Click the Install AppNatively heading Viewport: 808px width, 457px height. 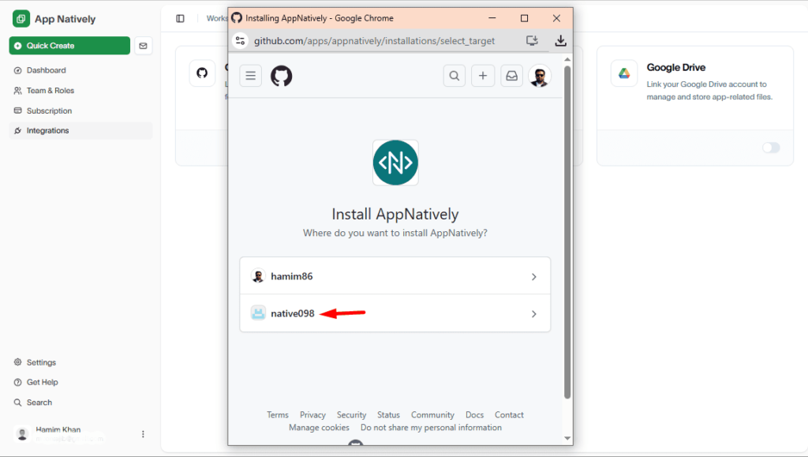pyautogui.click(x=395, y=215)
